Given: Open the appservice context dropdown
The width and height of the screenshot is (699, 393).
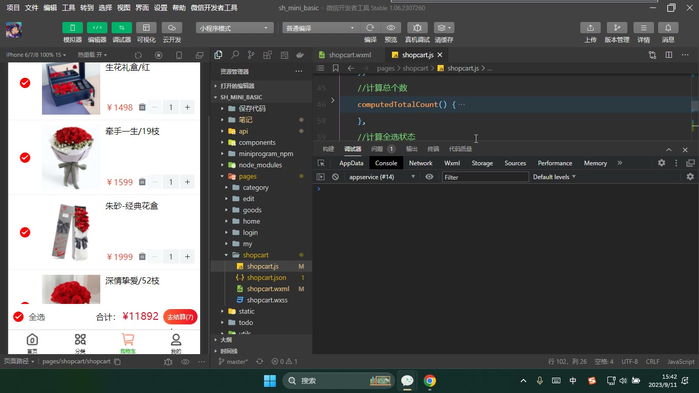Looking at the screenshot, I should (382, 177).
